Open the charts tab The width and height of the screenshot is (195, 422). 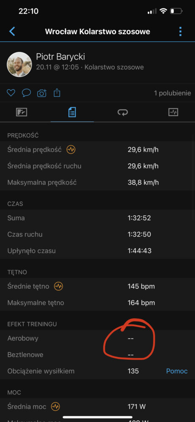tap(173, 112)
